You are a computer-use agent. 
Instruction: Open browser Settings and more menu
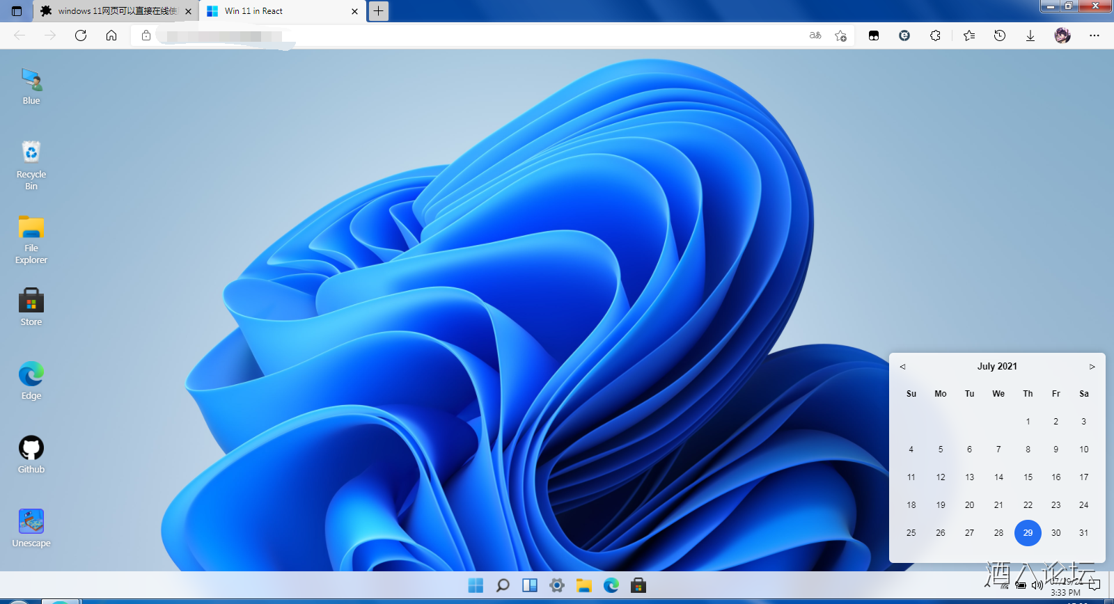(1094, 35)
